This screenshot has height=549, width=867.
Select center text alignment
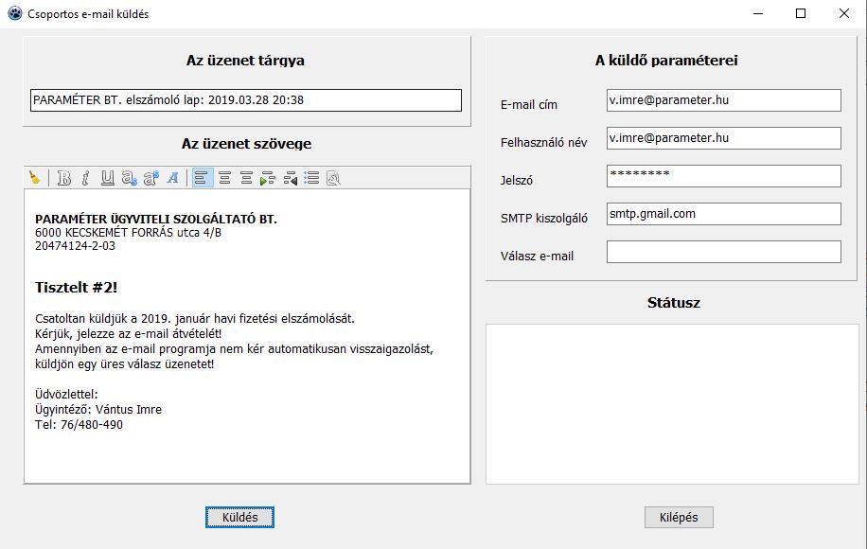(224, 177)
